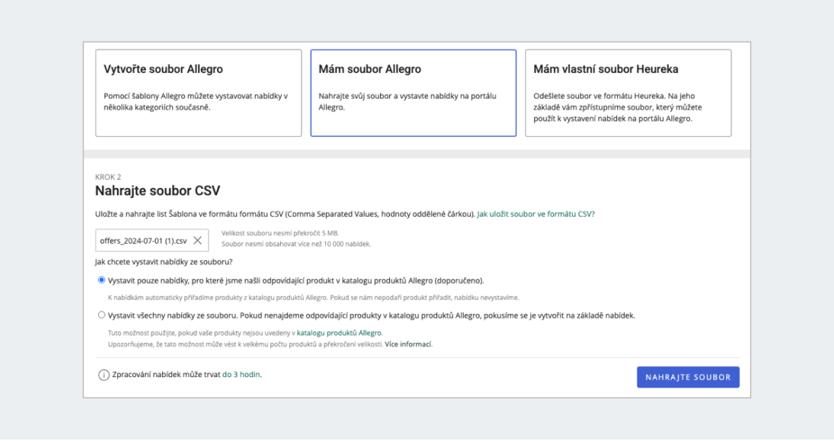This screenshot has width=834, height=441.
Task: Select radio 'Vystavit všechny nabídky ze souboru'
Action: click(102, 315)
